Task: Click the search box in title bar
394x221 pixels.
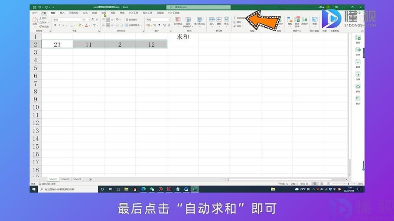Action: [199, 7]
